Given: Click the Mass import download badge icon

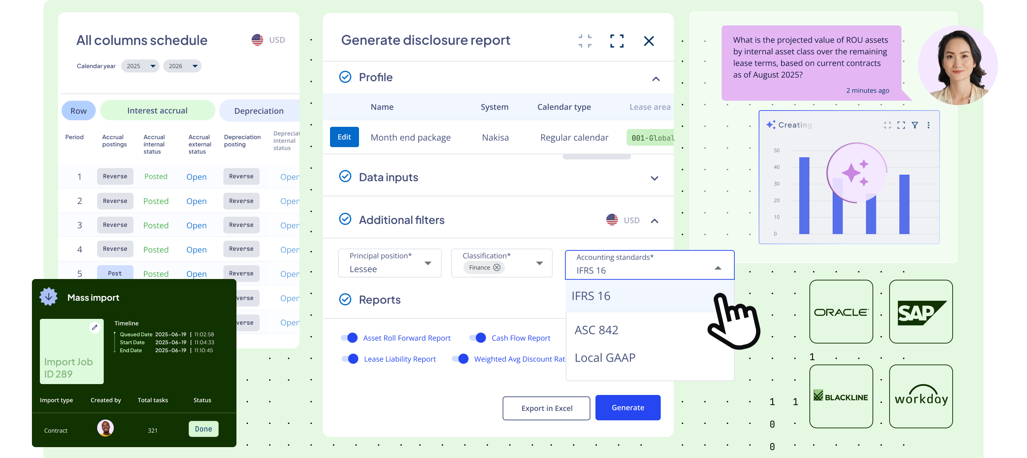Looking at the screenshot, I should click(x=49, y=297).
